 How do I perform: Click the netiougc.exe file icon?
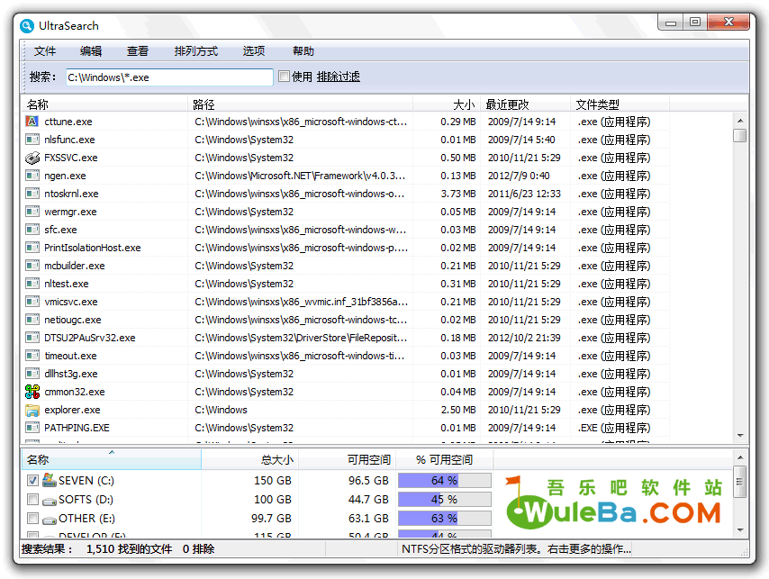(x=32, y=320)
